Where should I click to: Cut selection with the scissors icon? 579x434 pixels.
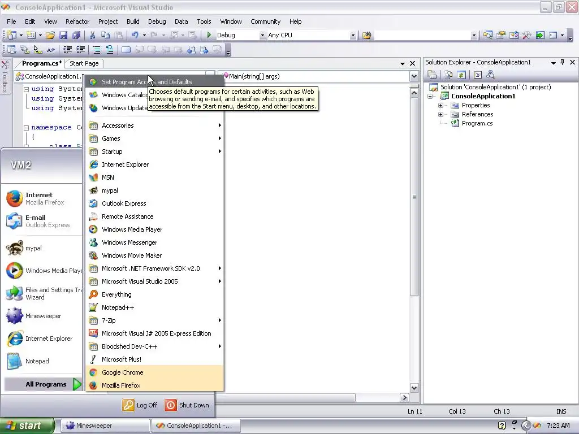[x=92, y=35]
